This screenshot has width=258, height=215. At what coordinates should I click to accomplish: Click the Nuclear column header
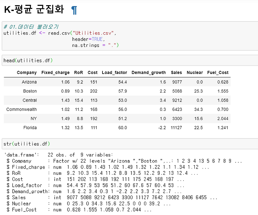[x=195, y=73]
